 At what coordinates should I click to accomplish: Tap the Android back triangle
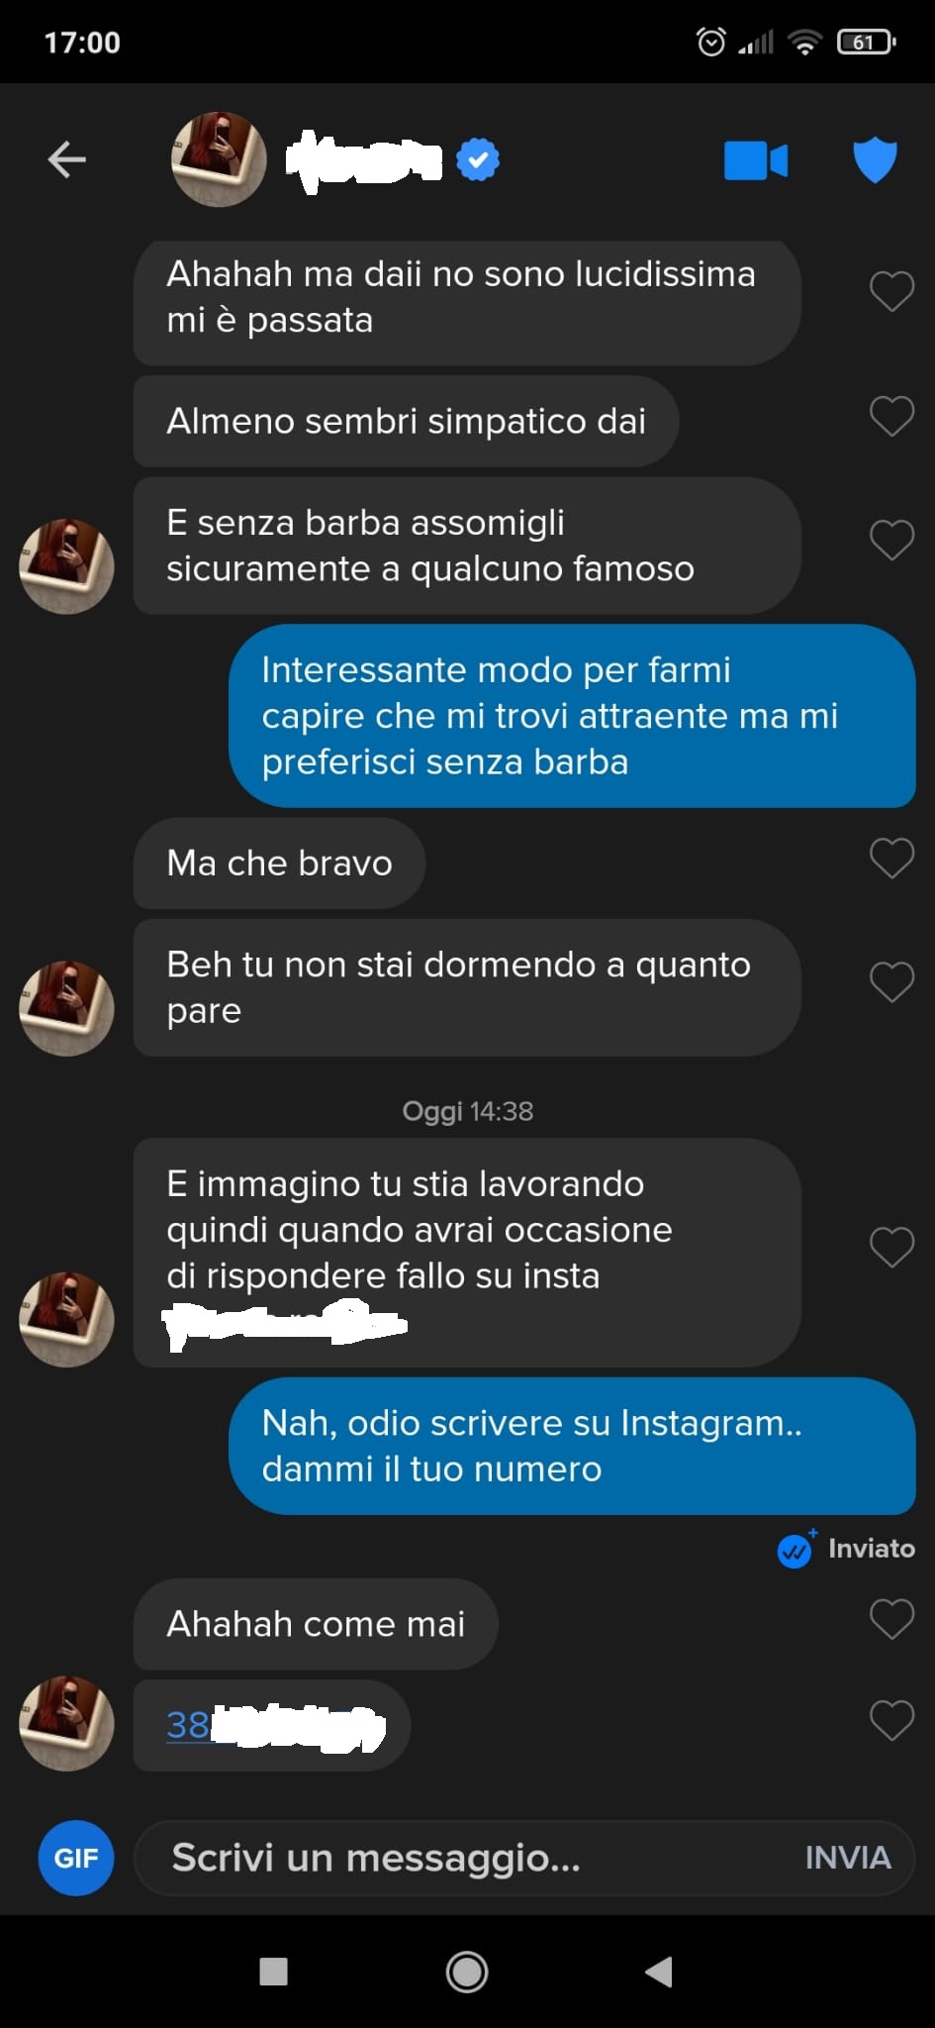[659, 1972]
